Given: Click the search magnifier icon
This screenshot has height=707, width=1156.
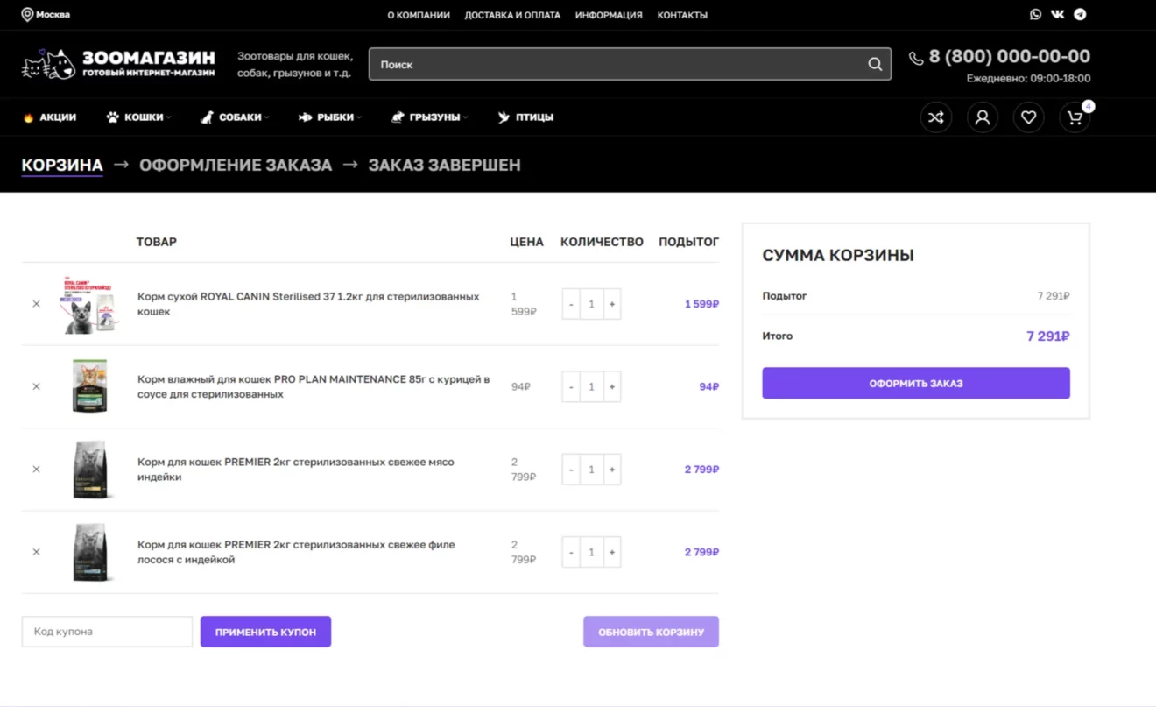Looking at the screenshot, I should pos(875,64).
